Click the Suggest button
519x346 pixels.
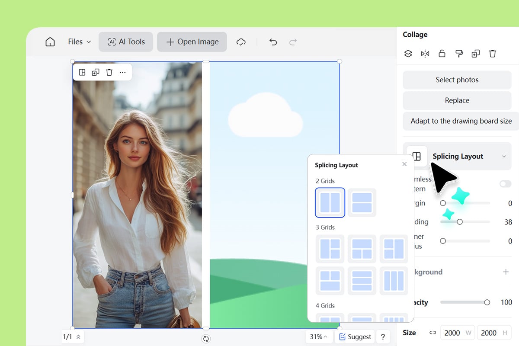(355, 337)
